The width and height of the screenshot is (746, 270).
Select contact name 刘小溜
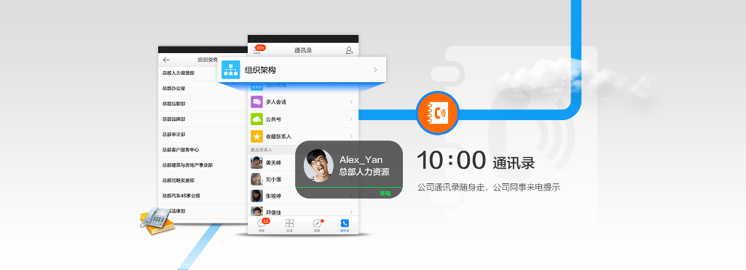pyautogui.click(x=274, y=179)
